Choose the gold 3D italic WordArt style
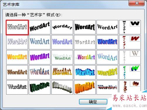This screenshot has width=147, height=110. [62, 72]
